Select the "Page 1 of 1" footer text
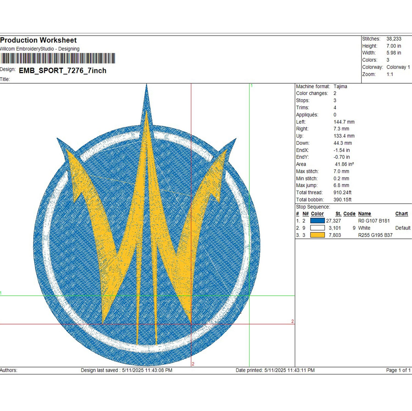Screen dimensions: 412x411 [x=398, y=370]
